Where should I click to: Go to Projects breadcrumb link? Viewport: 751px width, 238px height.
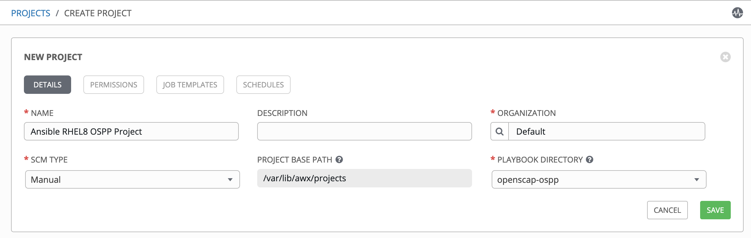point(31,13)
